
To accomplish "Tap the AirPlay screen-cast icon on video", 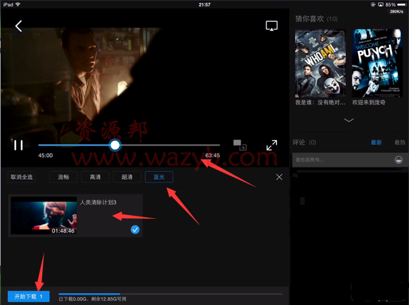I will pyautogui.click(x=272, y=26).
